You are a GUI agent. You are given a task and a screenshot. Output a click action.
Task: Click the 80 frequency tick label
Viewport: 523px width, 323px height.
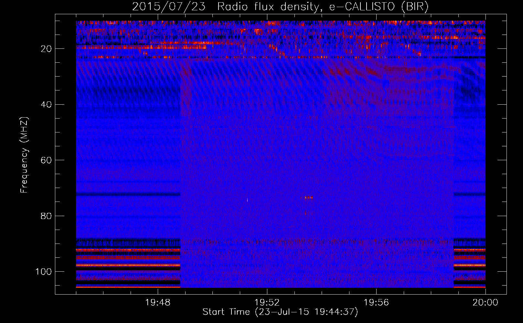46,216
